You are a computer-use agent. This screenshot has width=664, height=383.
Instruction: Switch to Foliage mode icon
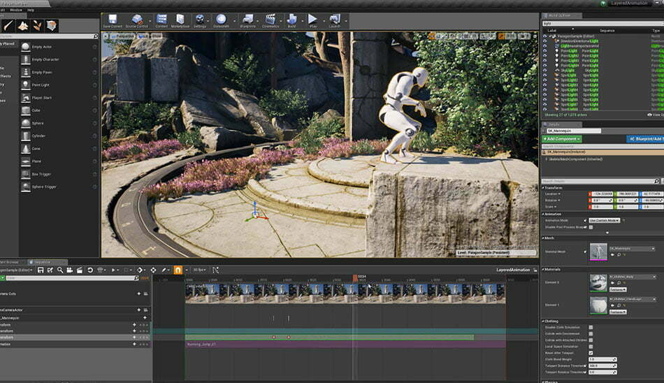pyautogui.click(x=37, y=26)
